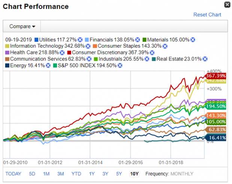Select the 5Y time range
232x184 pixels.
pos(119,174)
